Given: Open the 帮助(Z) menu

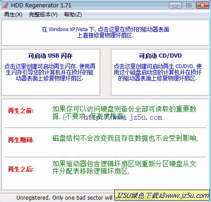Looking at the screenshot, I should click(73, 15).
